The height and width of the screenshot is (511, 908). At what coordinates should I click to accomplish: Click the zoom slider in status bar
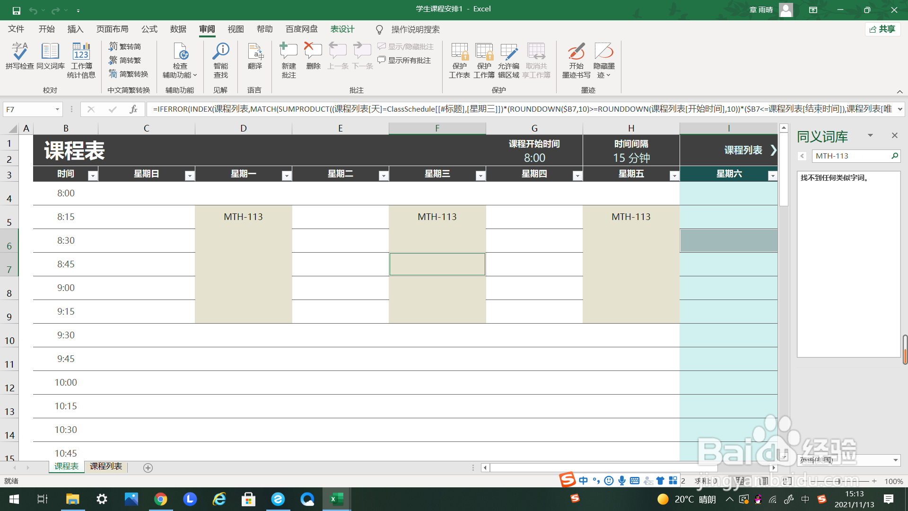(x=838, y=481)
